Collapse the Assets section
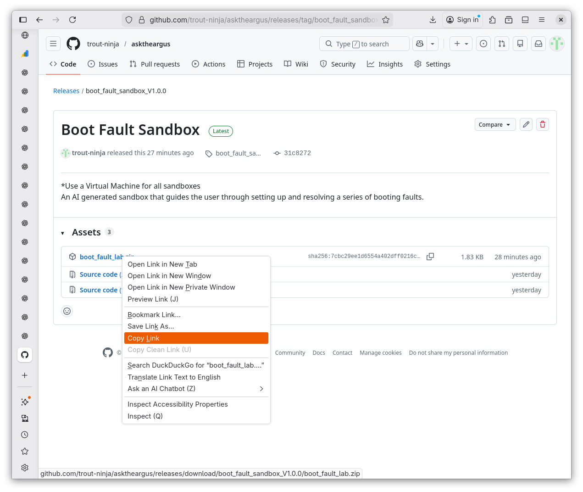Image resolution: width=583 pixels, height=492 pixels. (62, 233)
